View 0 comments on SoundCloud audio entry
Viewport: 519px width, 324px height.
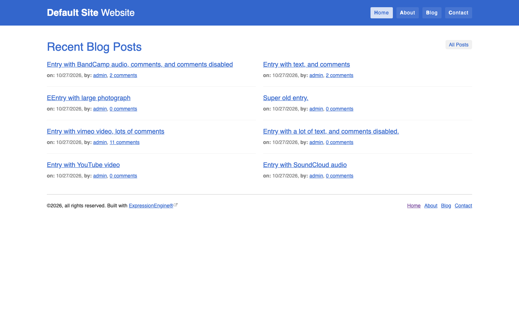pyautogui.click(x=340, y=176)
